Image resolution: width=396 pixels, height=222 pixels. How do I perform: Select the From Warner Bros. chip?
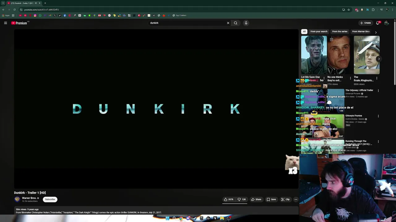[x=361, y=31]
